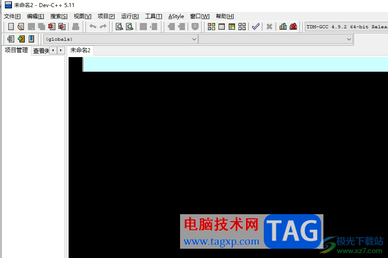
Task: Open the 工具[T] menu
Action: 154,16
